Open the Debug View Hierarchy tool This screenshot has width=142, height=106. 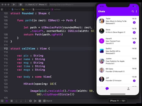click(30, 101)
